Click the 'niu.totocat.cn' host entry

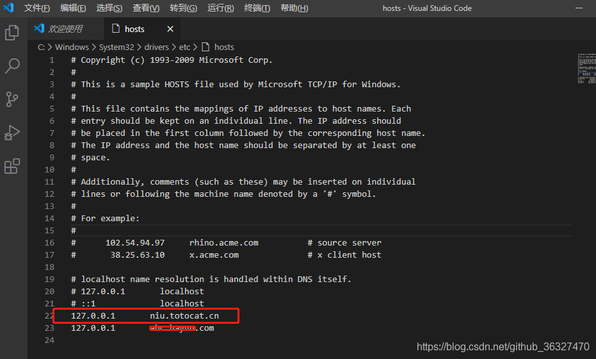click(184, 316)
